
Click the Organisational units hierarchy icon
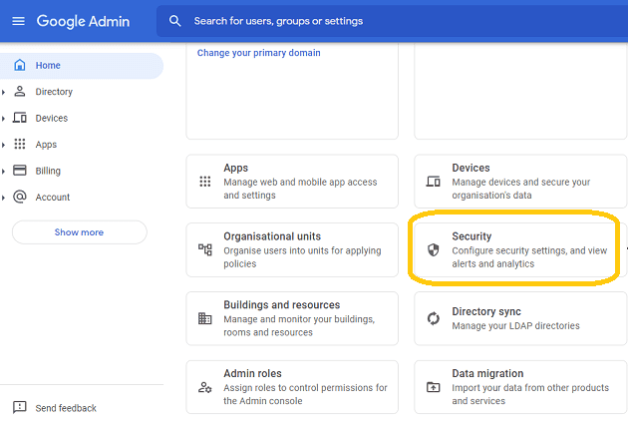(x=205, y=249)
